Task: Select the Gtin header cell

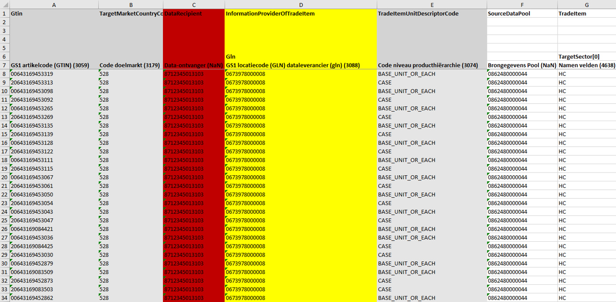Action: pos(54,14)
